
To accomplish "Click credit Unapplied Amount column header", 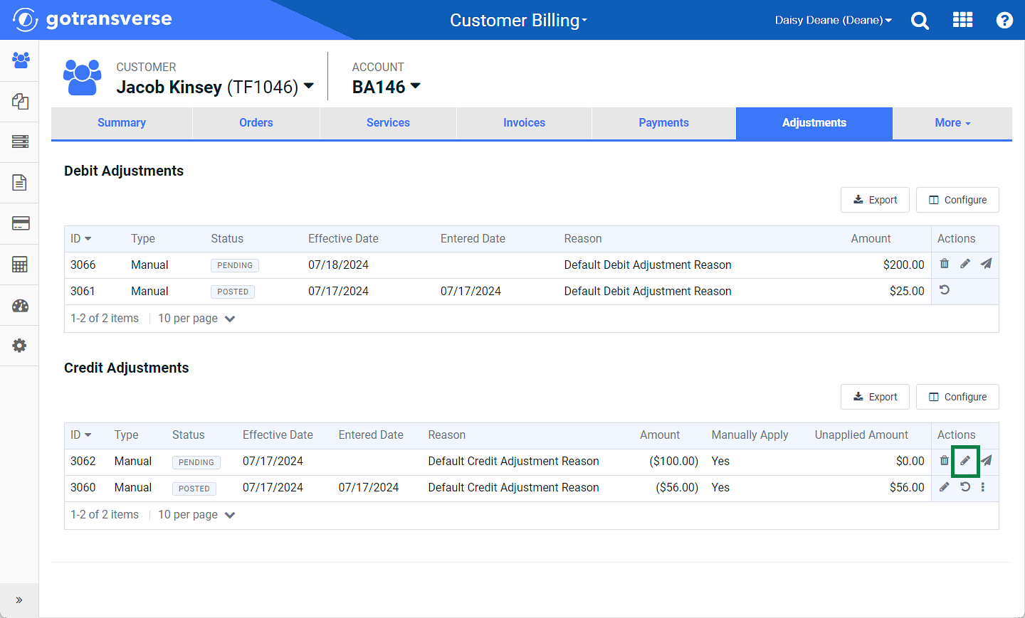I will (861, 435).
